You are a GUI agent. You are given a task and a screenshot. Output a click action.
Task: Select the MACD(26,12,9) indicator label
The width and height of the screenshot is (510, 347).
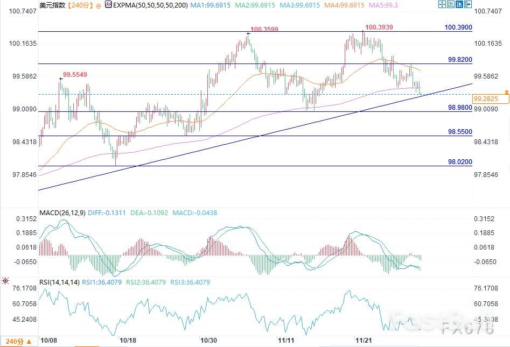pos(61,213)
